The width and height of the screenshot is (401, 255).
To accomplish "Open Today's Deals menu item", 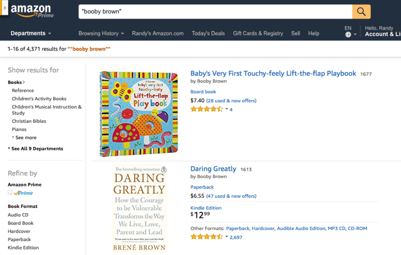I will [208, 34].
